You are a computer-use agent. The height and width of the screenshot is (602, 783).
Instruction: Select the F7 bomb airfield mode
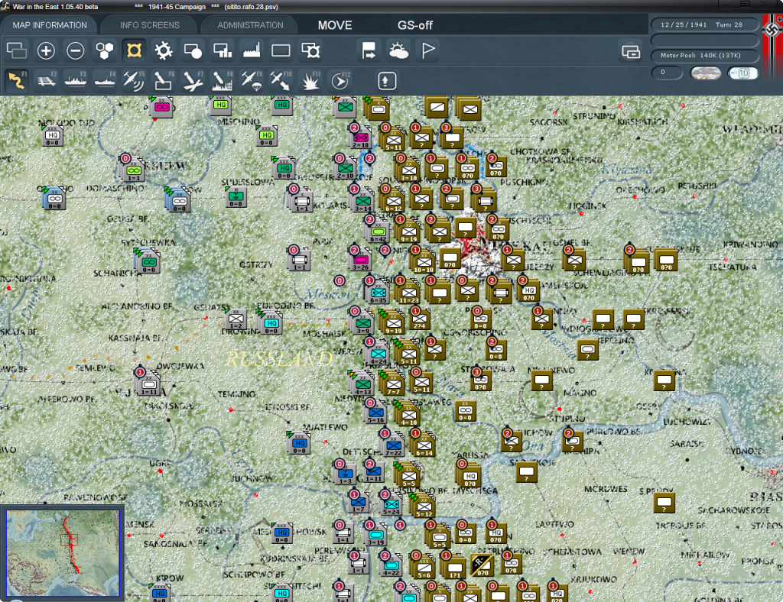tap(193, 80)
